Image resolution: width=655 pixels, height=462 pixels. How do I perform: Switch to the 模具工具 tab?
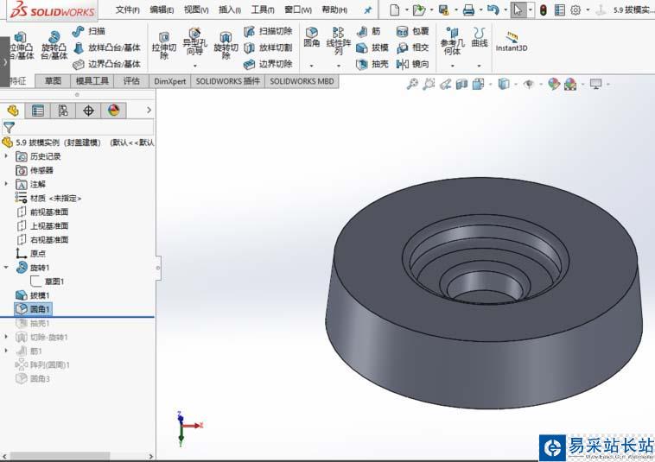(92, 81)
